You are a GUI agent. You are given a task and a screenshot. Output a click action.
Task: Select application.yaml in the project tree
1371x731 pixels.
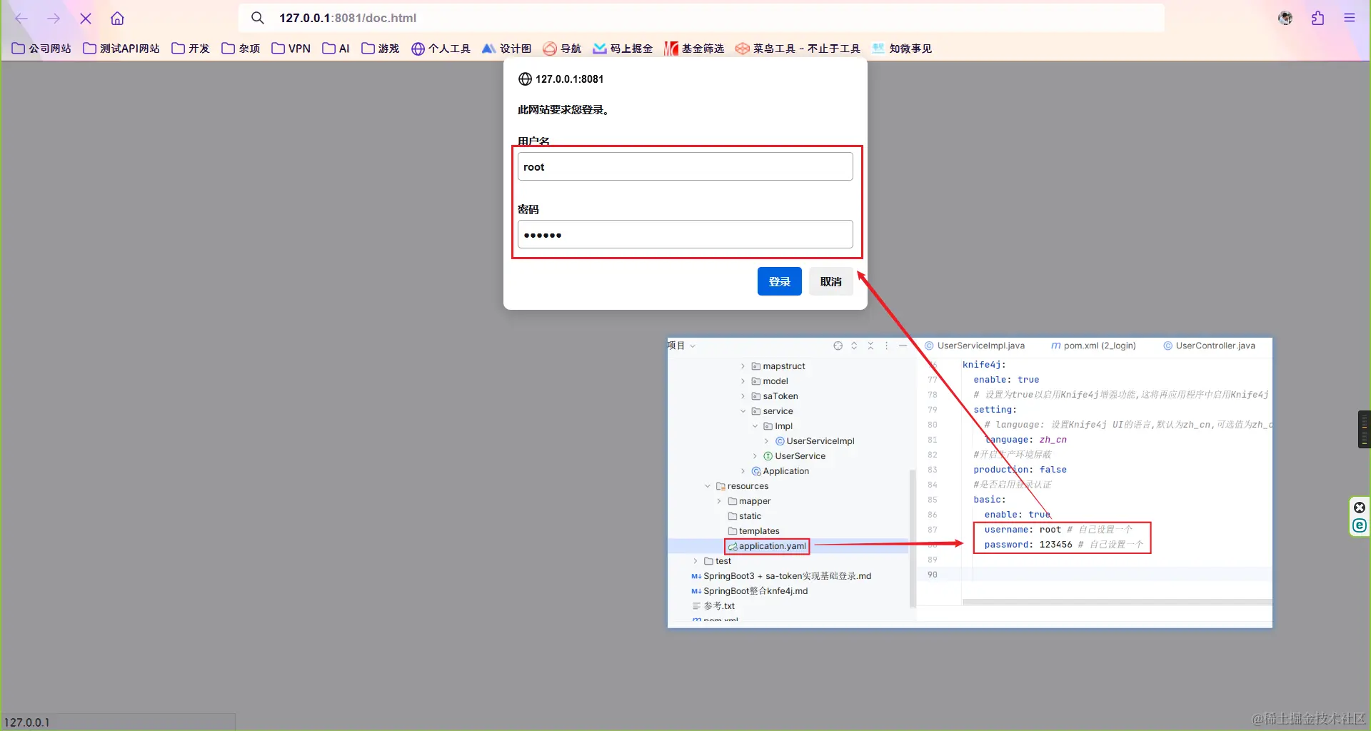(x=767, y=546)
